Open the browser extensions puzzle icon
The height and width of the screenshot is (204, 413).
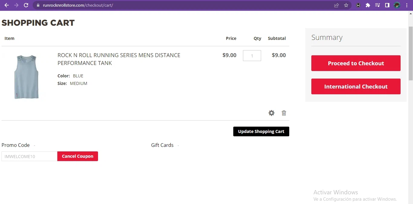pos(368,5)
